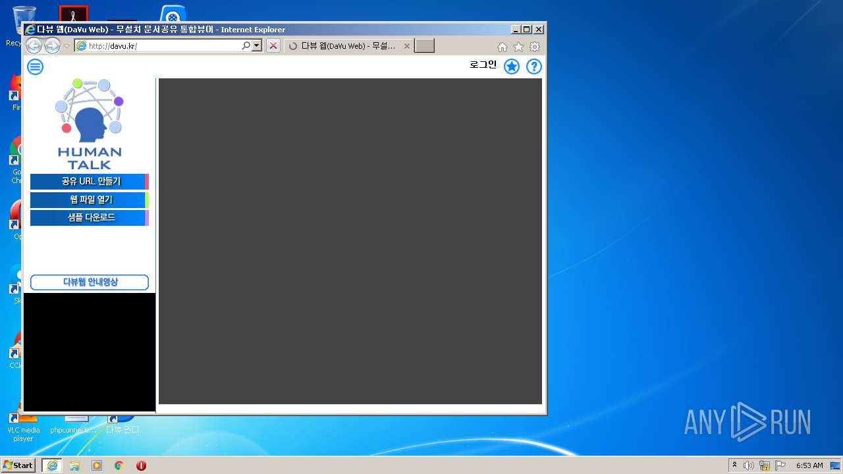Image resolution: width=843 pixels, height=474 pixels.
Task: Open Action Center flag tray icon
Action: point(780,465)
